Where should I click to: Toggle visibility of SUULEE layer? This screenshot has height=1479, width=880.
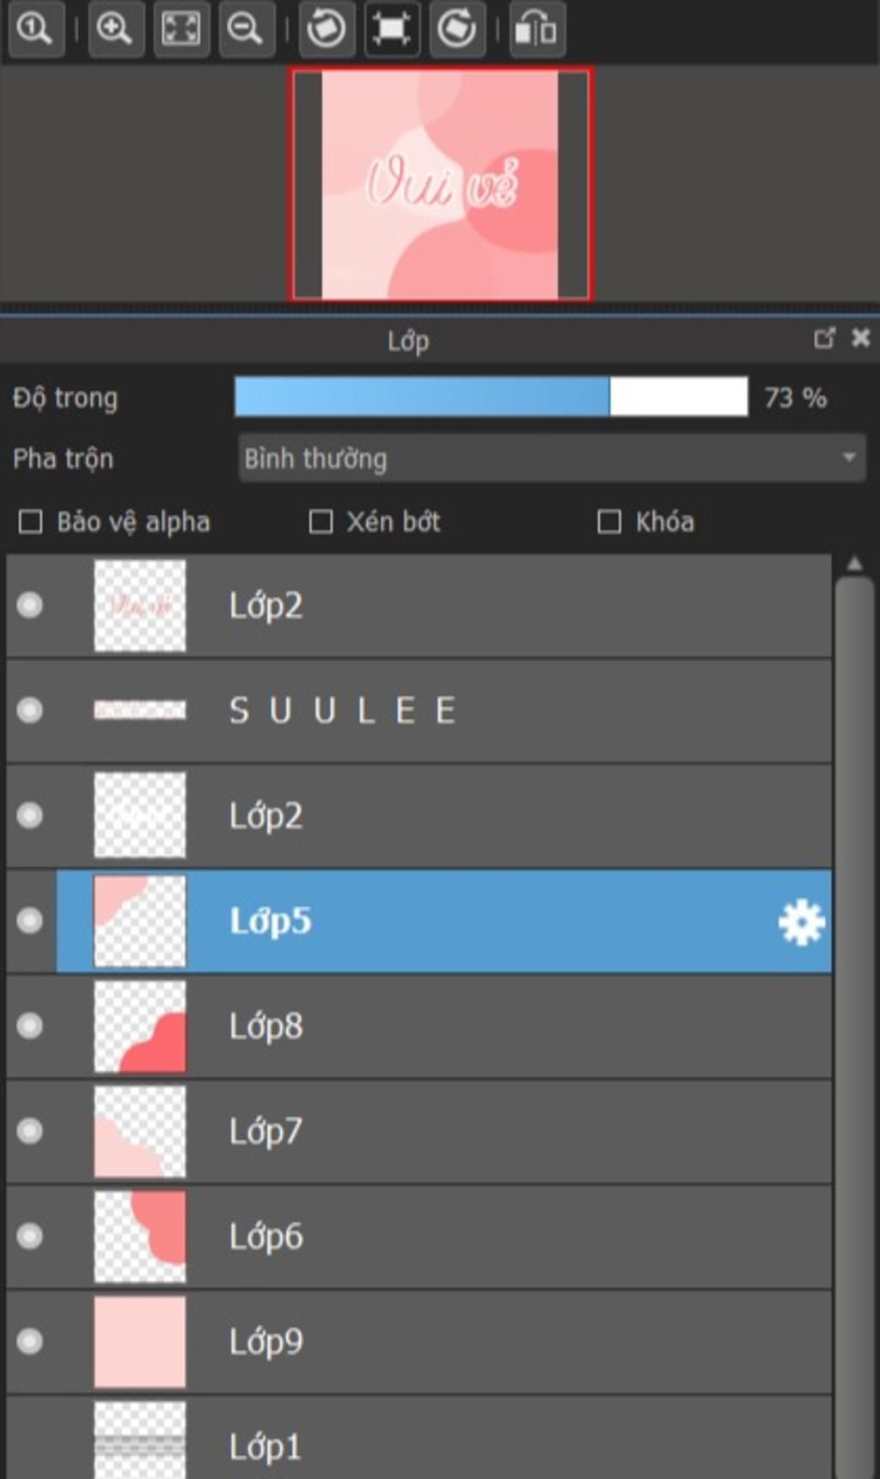30,710
